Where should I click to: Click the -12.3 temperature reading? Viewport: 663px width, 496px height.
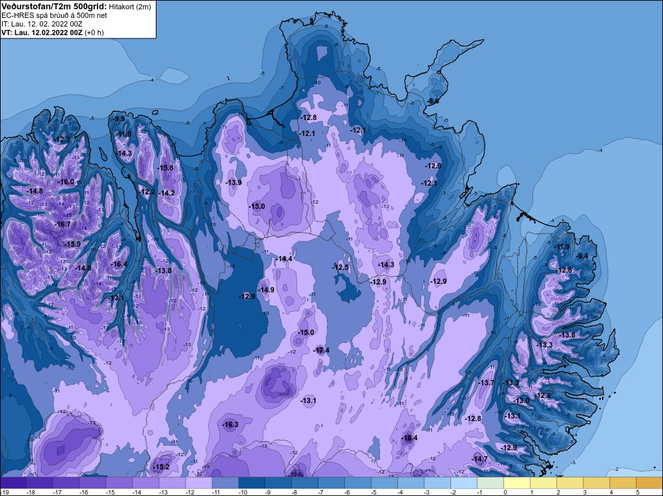tap(62, 139)
